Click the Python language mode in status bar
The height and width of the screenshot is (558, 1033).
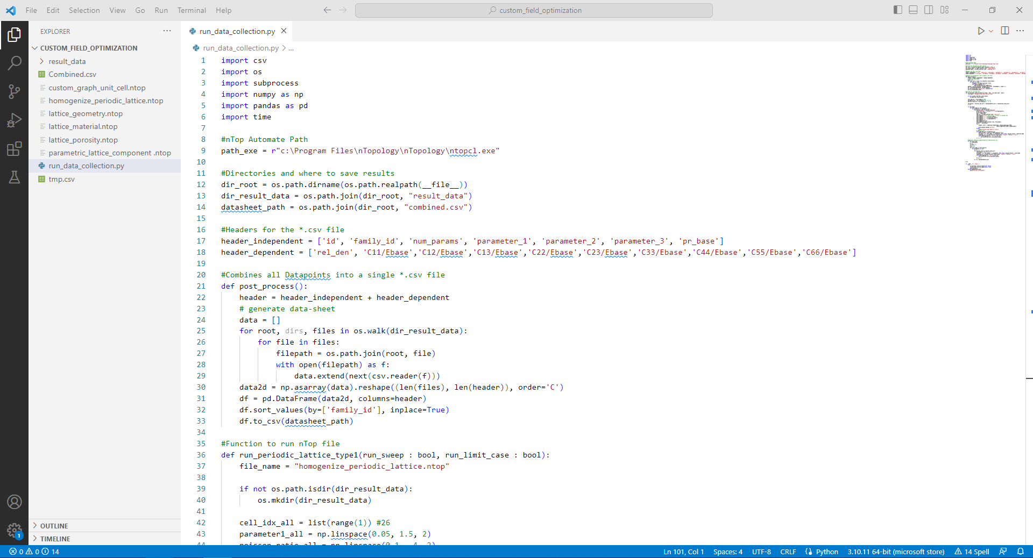click(x=822, y=552)
